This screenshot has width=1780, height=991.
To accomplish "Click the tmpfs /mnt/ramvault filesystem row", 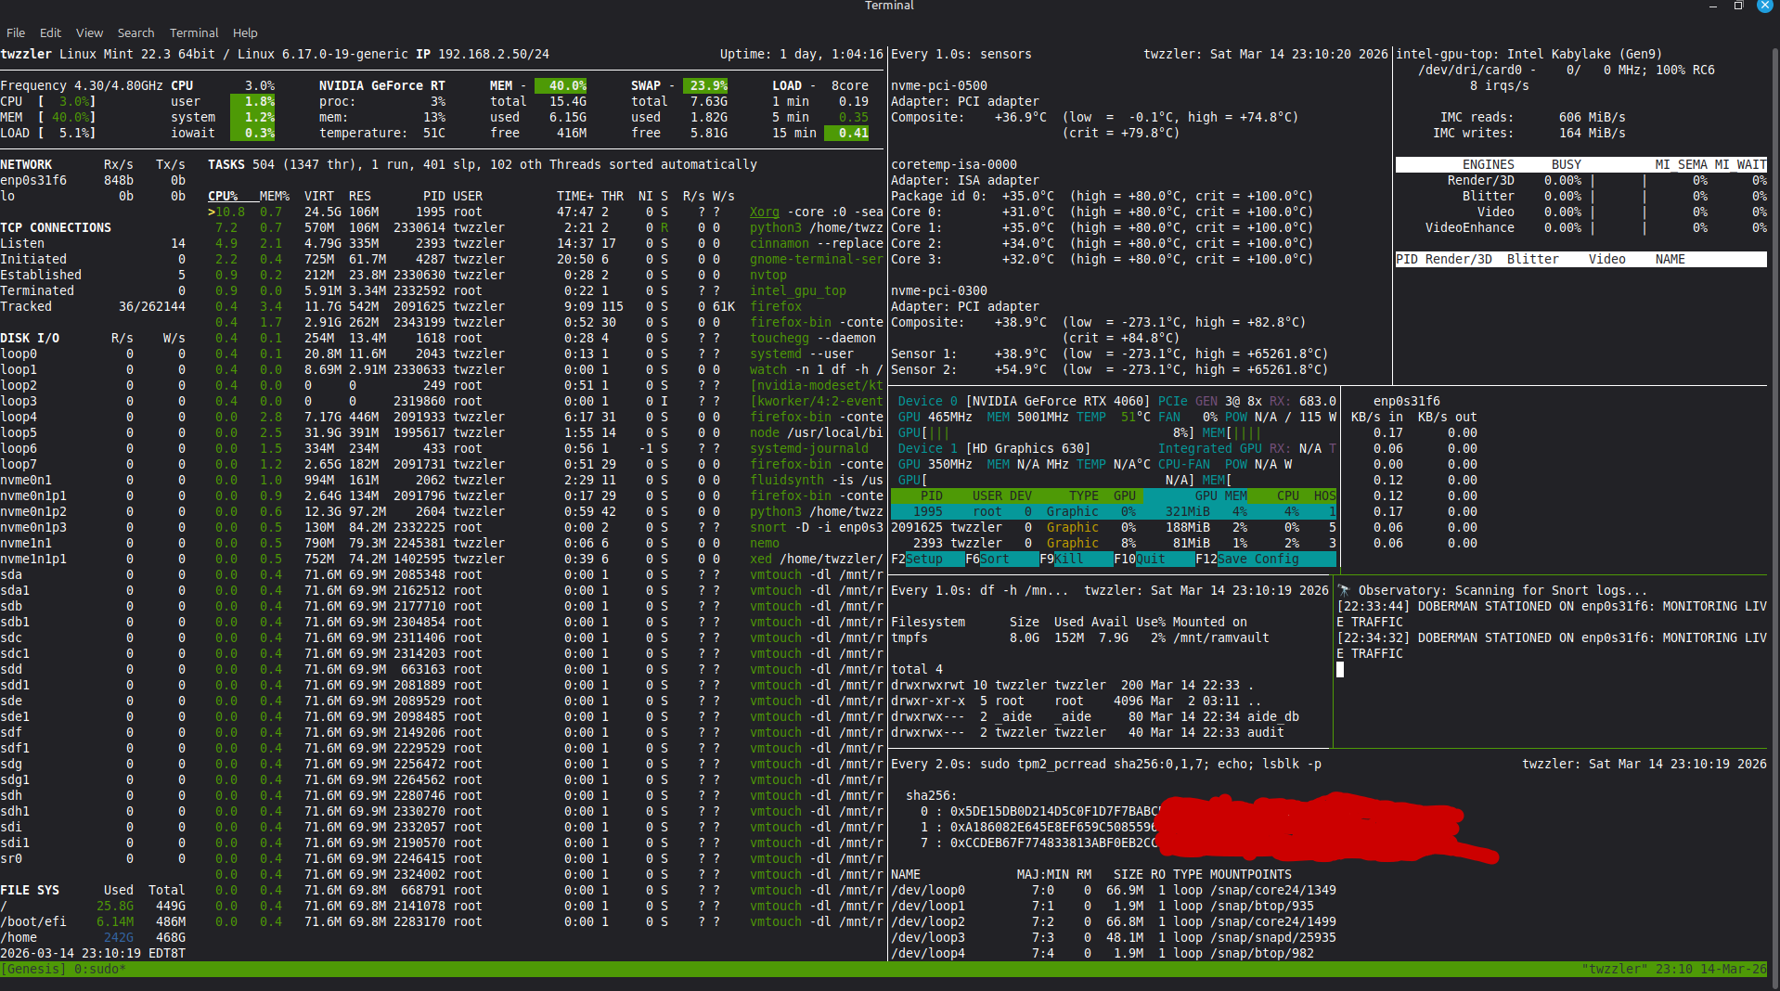I will coord(1080,637).
